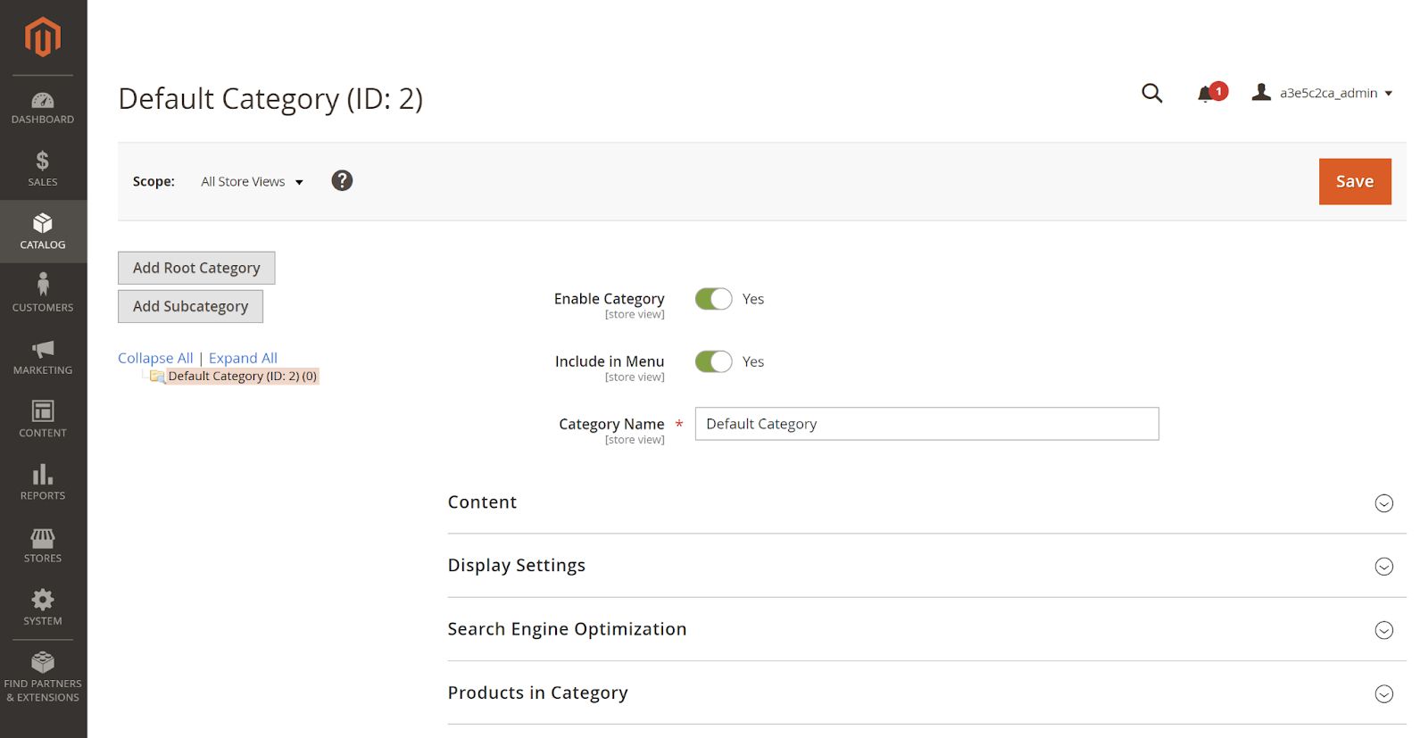
Task: Click the Magento logo icon
Action: pyautogui.click(x=43, y=37)
